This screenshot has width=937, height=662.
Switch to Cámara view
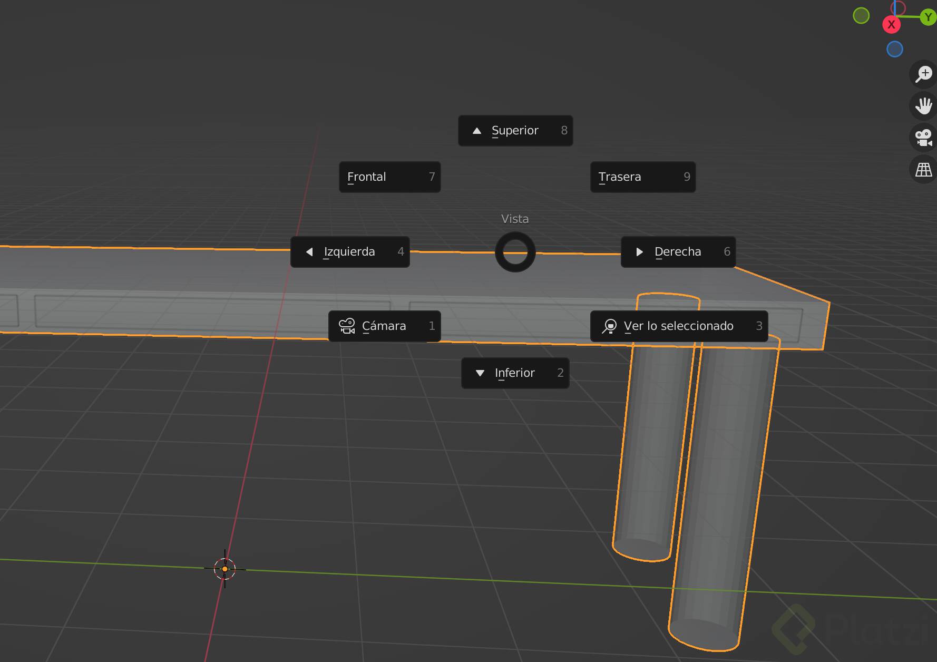(x=385, y=326)
